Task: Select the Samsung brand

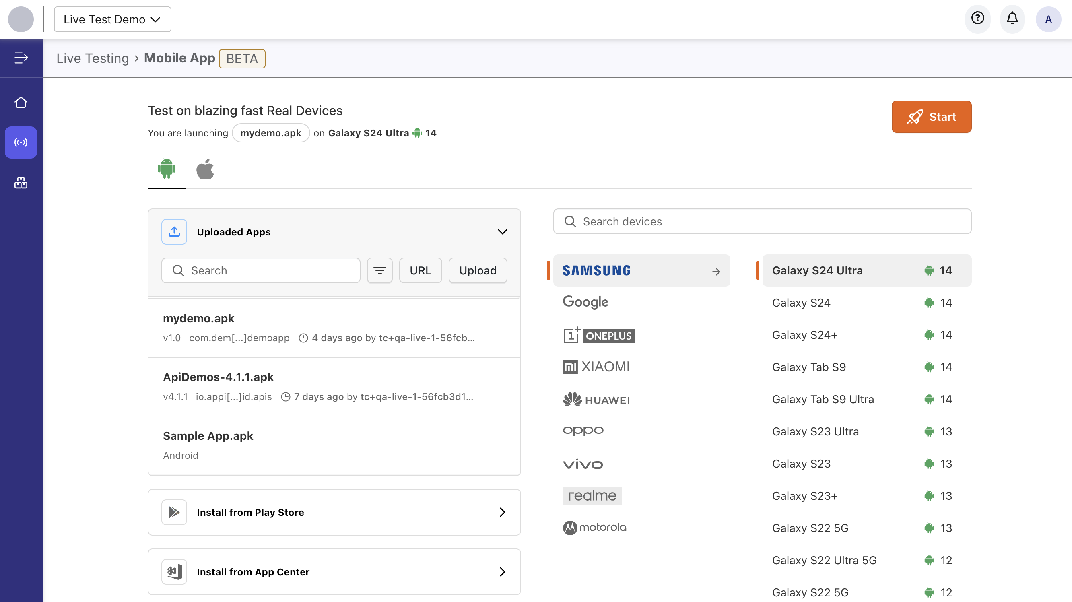Action: 641,270
